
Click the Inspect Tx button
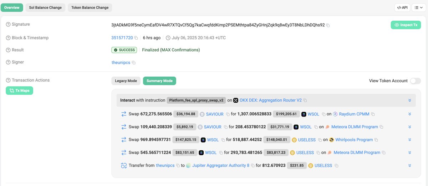(406, 25)
